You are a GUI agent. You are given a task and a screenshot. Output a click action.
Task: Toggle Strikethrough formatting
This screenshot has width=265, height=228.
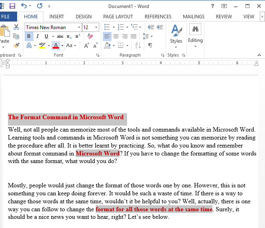(x=60, y=36)
